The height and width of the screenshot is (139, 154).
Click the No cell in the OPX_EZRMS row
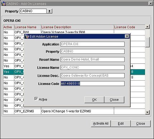pos(9,111)
